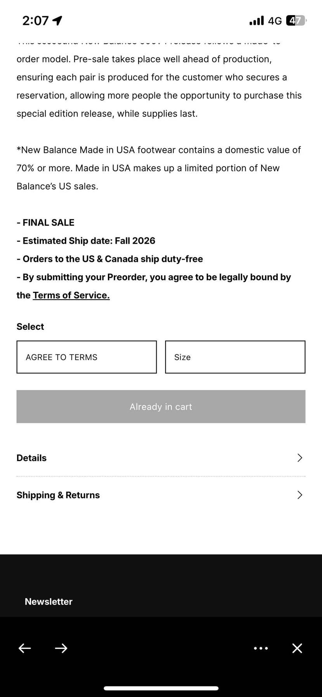Tap the home indicator bar
322x697 pixels.
click(161, 688)
